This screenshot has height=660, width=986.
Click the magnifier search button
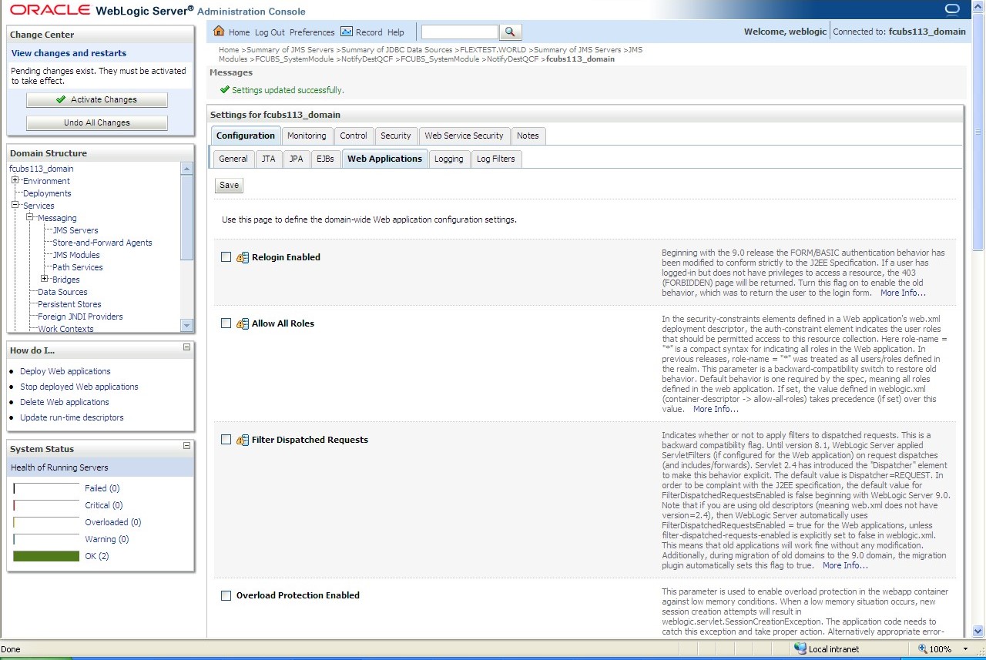(x=511, y=32)
